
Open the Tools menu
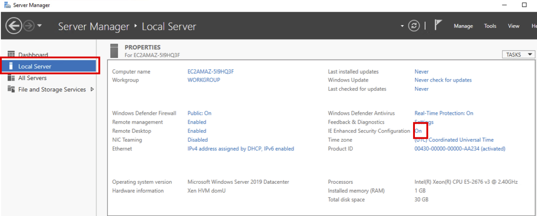[490, 26]
